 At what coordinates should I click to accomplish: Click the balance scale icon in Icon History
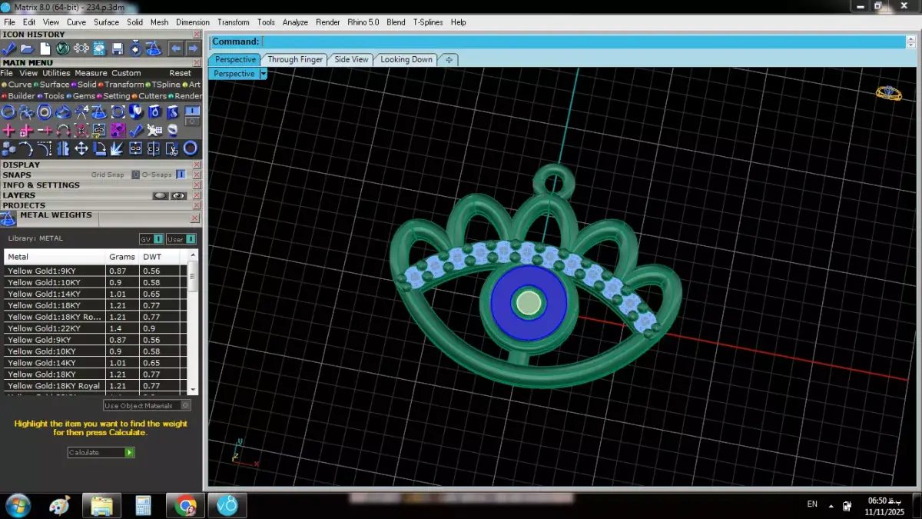(154, 48)
